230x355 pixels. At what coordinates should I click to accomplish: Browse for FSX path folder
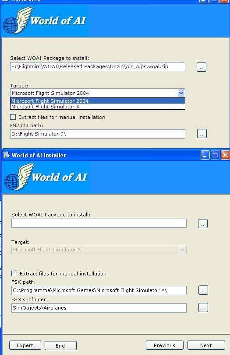click(203, 290)
